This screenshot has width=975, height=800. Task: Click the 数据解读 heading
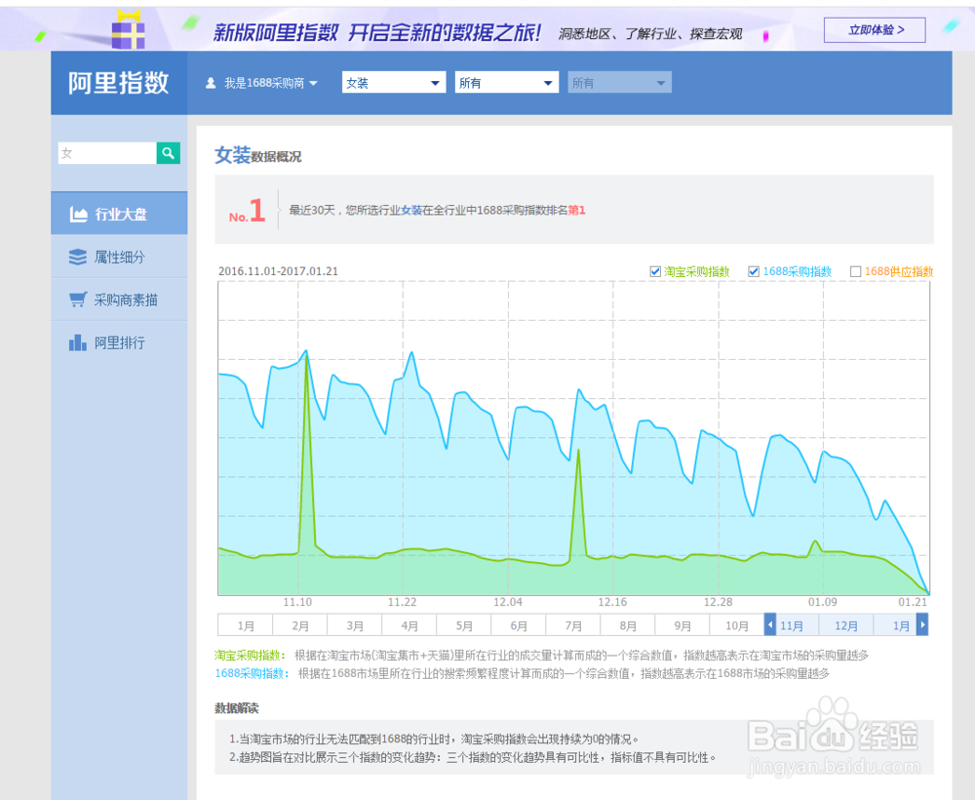tap(236, 708)
